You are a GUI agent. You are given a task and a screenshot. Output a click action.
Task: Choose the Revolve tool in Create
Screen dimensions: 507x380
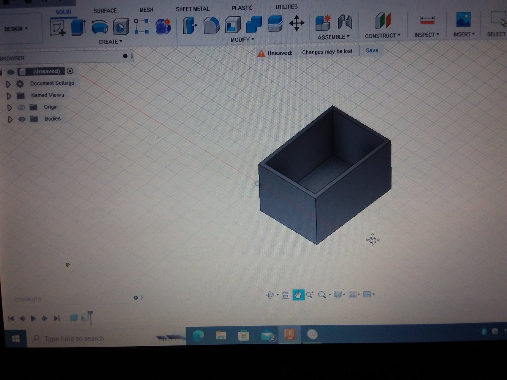pyautogui.click(x=100, y=27)
